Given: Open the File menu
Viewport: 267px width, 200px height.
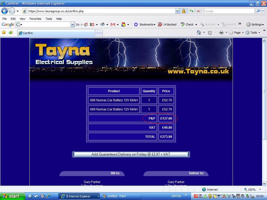Looking at the screenshot, I should tap(4, 19).
